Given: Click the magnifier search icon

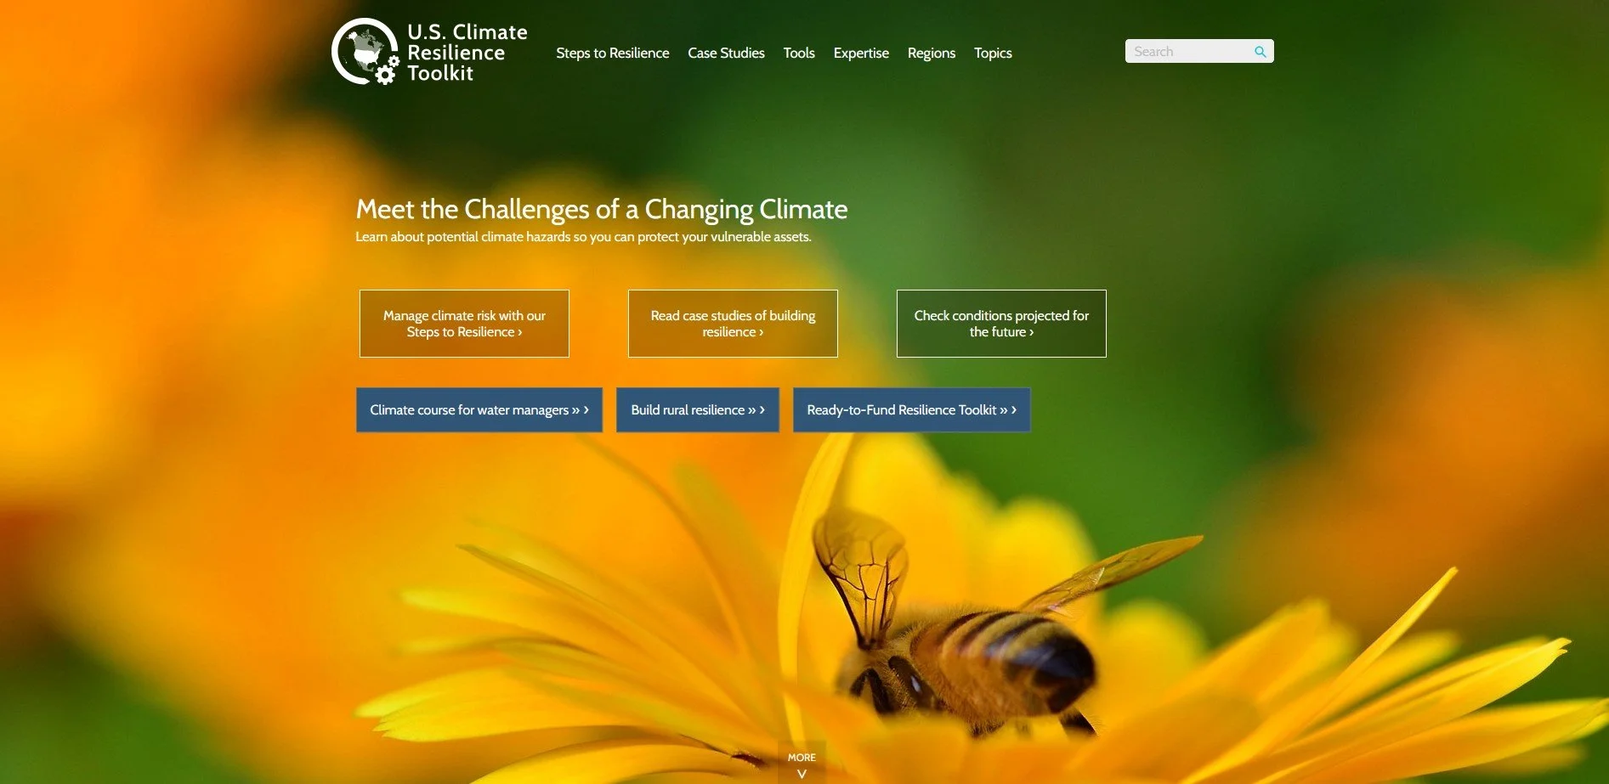Looking at the screenshot, I should coord(1260,52).
